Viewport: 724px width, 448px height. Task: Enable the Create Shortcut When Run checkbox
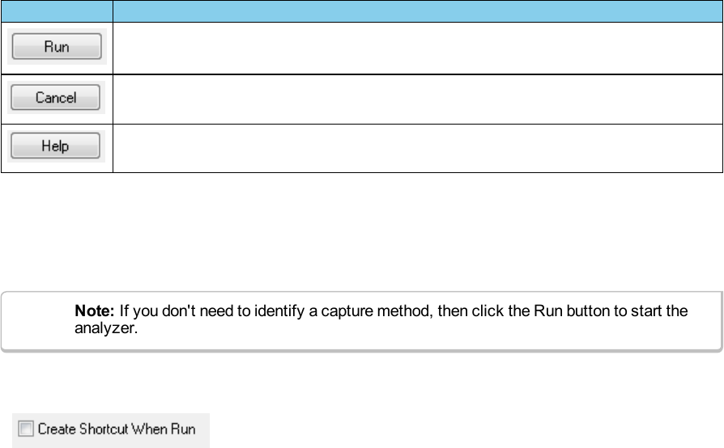pos(26,429)
